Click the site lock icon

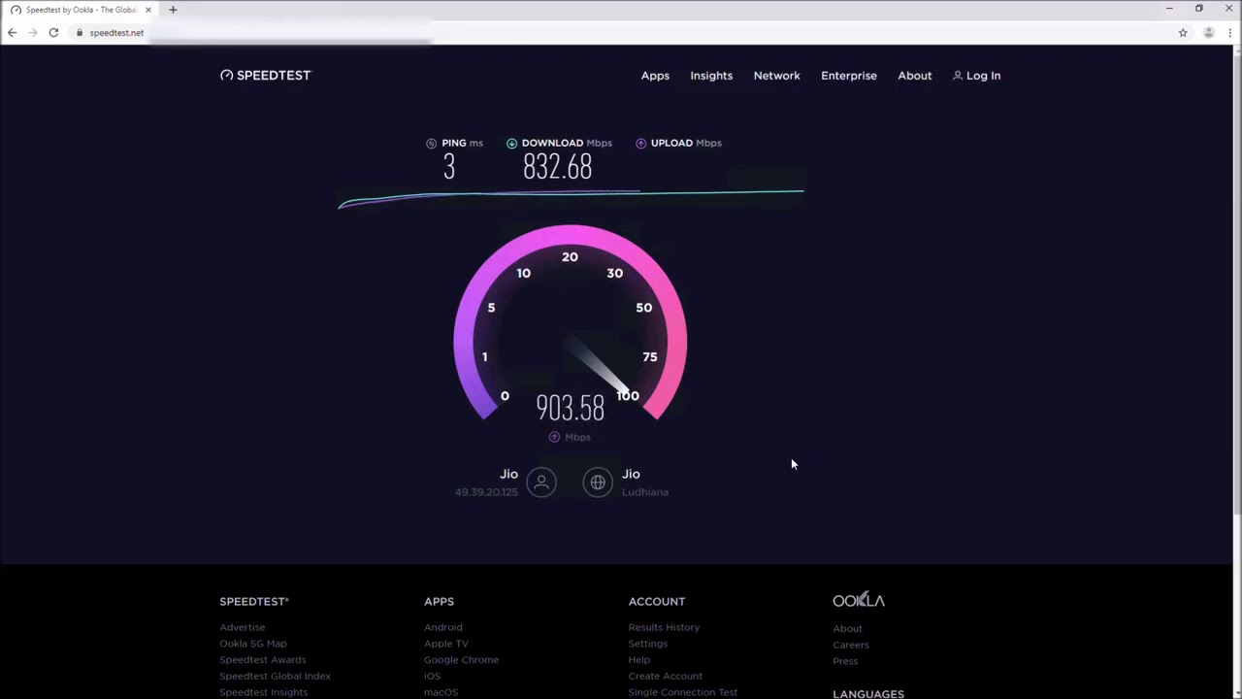click(x=80, y=32)
